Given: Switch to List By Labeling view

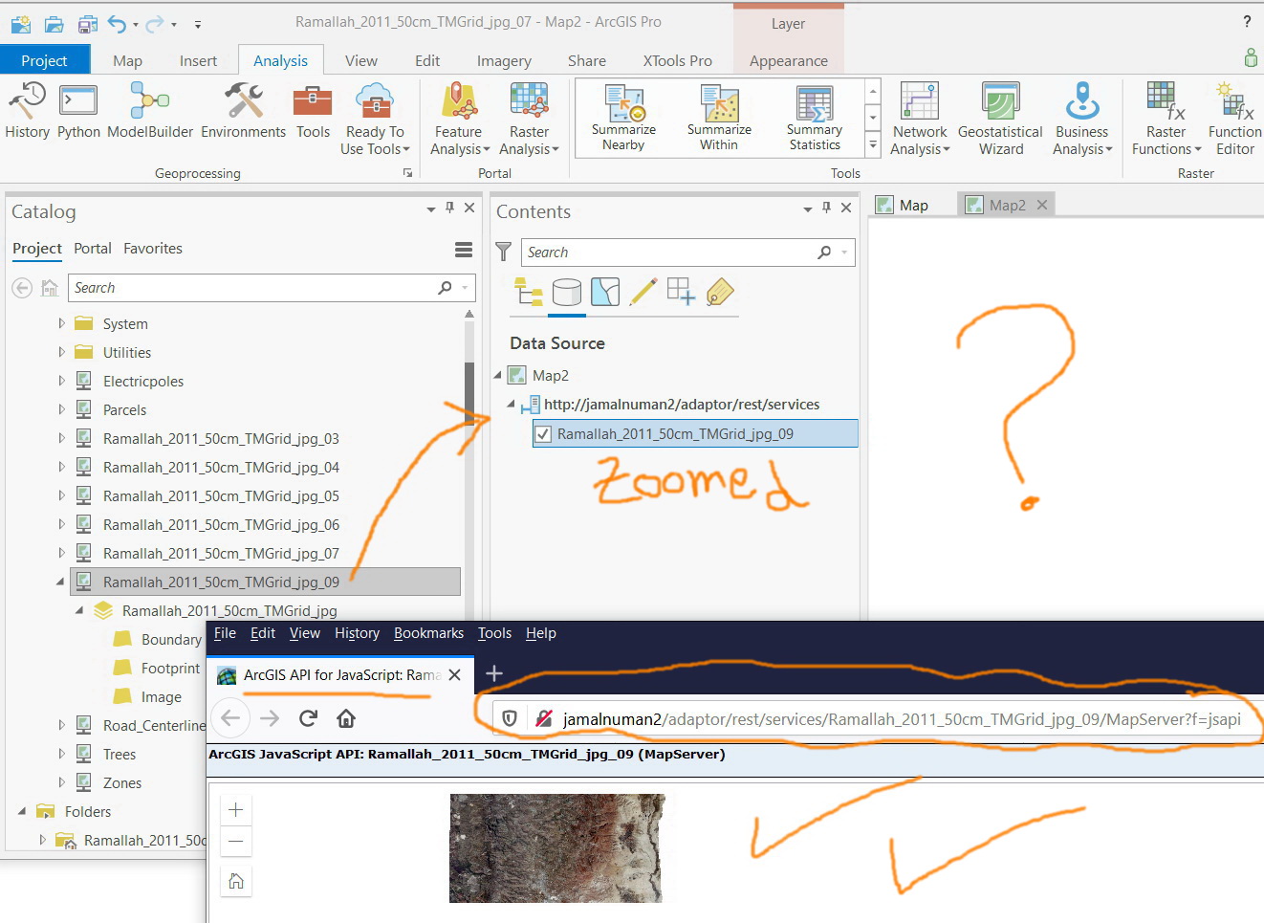Looking at the screenshot, I should pyautogui.click(x=719, y=292).
